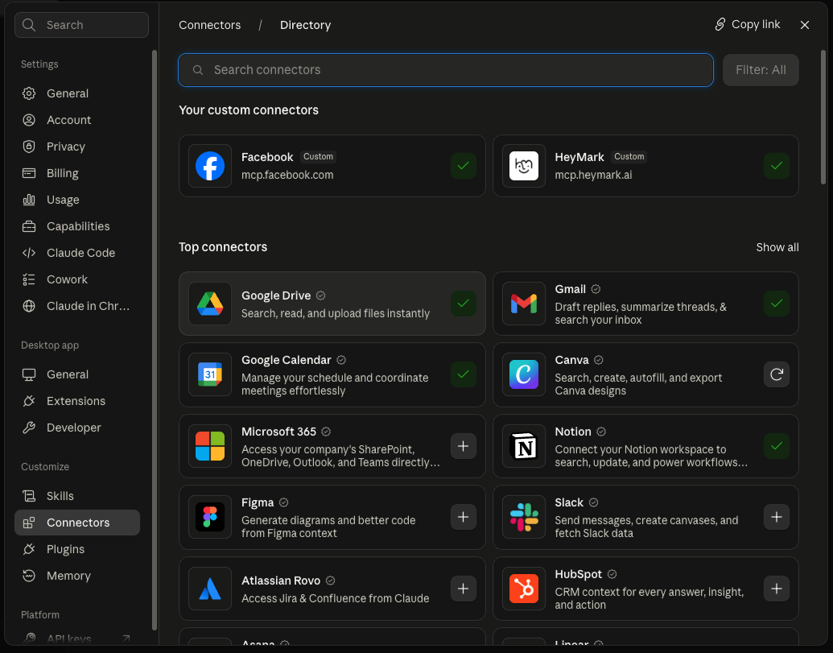
Task: Open the Usage page
Action: coord(77,200)
